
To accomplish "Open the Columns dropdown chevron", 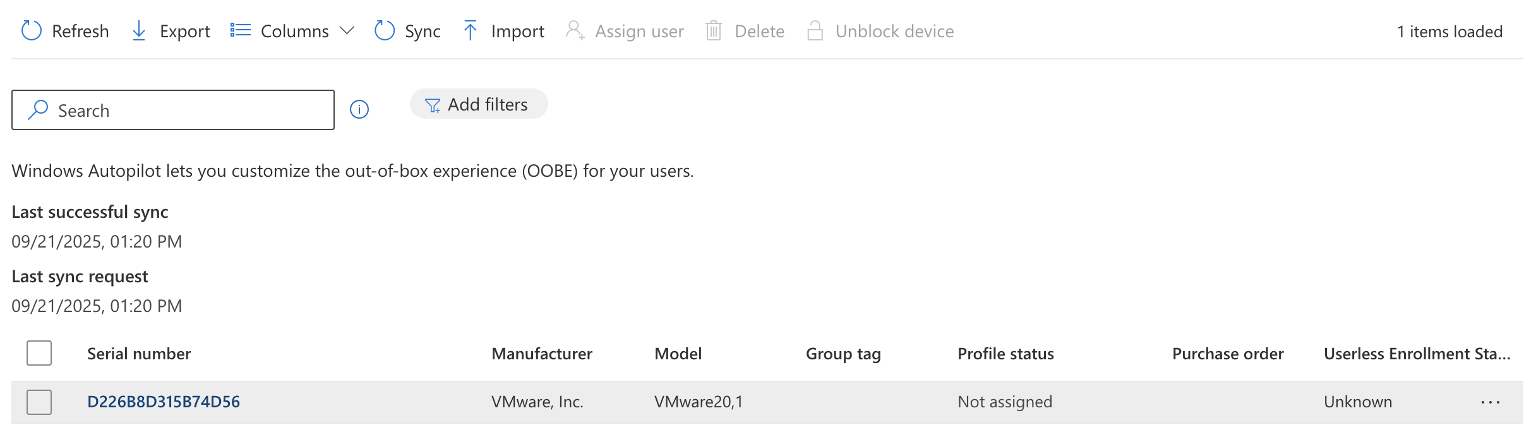I will point(345,30).
